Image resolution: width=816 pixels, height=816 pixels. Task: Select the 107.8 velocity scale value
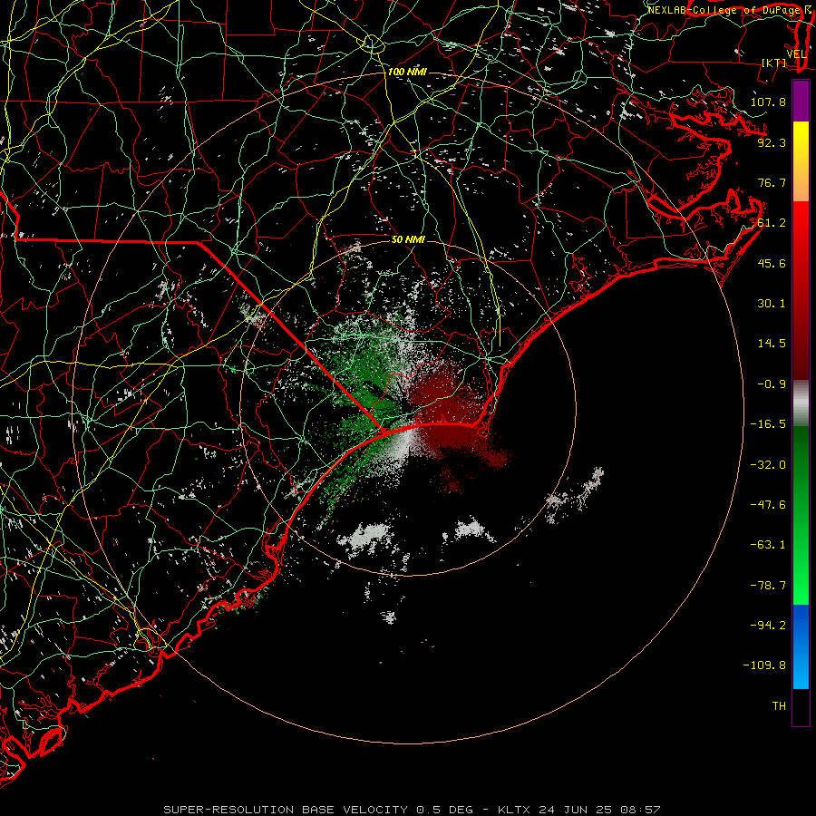(768, 102)
